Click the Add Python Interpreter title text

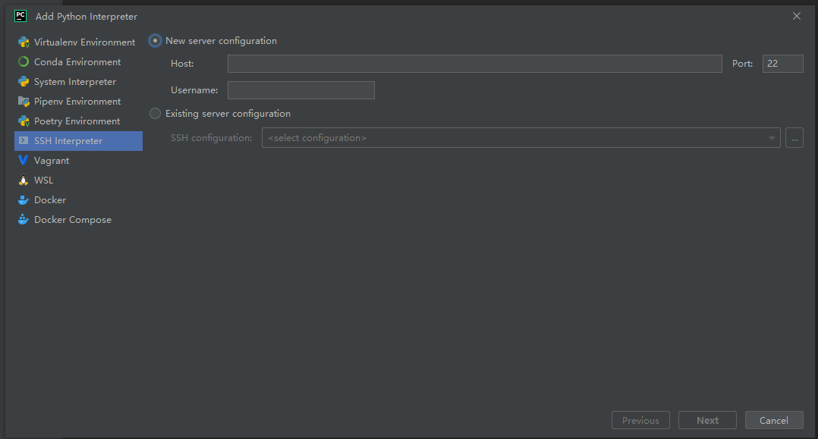click(87, 17)
